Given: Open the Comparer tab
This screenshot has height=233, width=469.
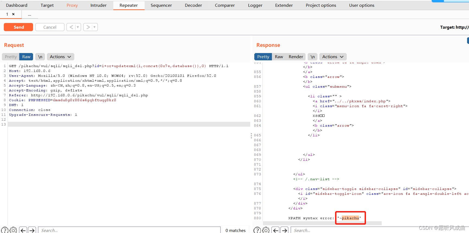Looking at the screenshot, I should pos(225,5).
